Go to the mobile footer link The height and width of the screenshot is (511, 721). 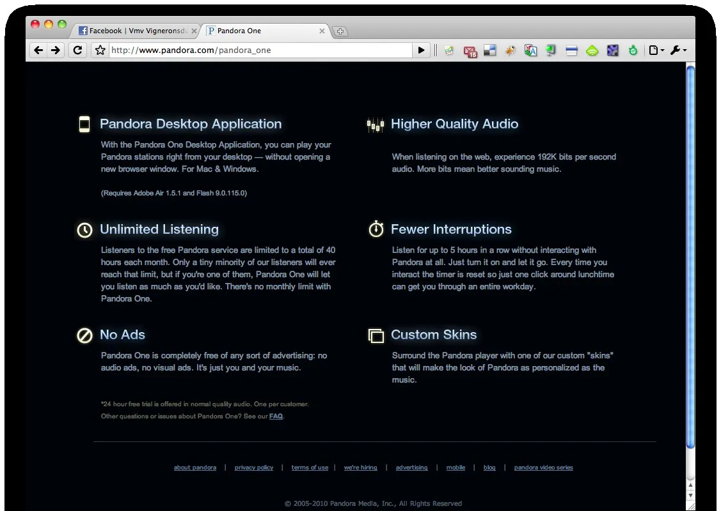pos(456,468)
